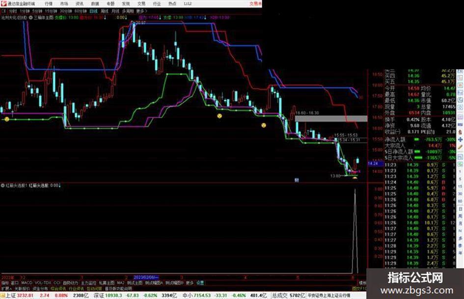Open the 数据 menu
The image size is (464, 299).
tap(95, 4)
